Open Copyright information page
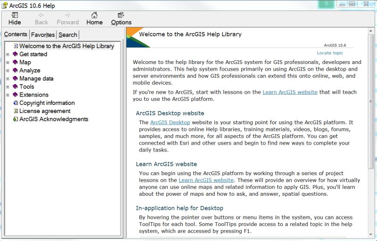 [x=47, y=103]
